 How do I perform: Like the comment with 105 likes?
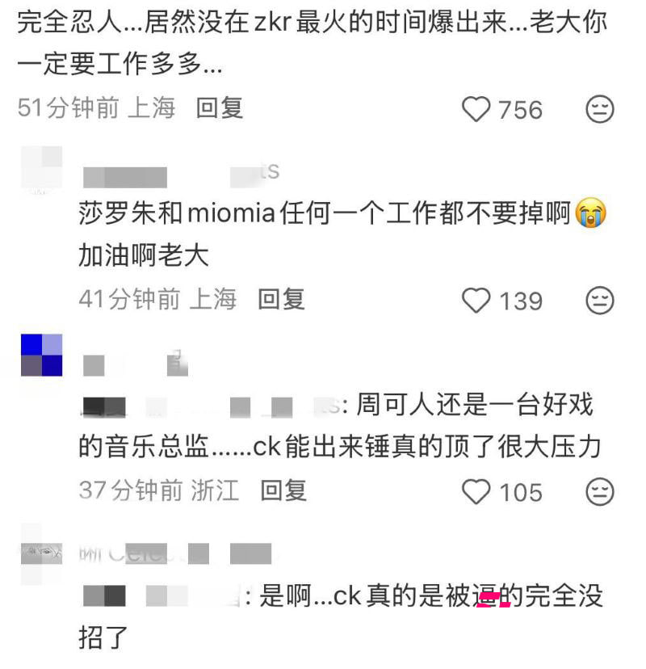click(476, 491)
